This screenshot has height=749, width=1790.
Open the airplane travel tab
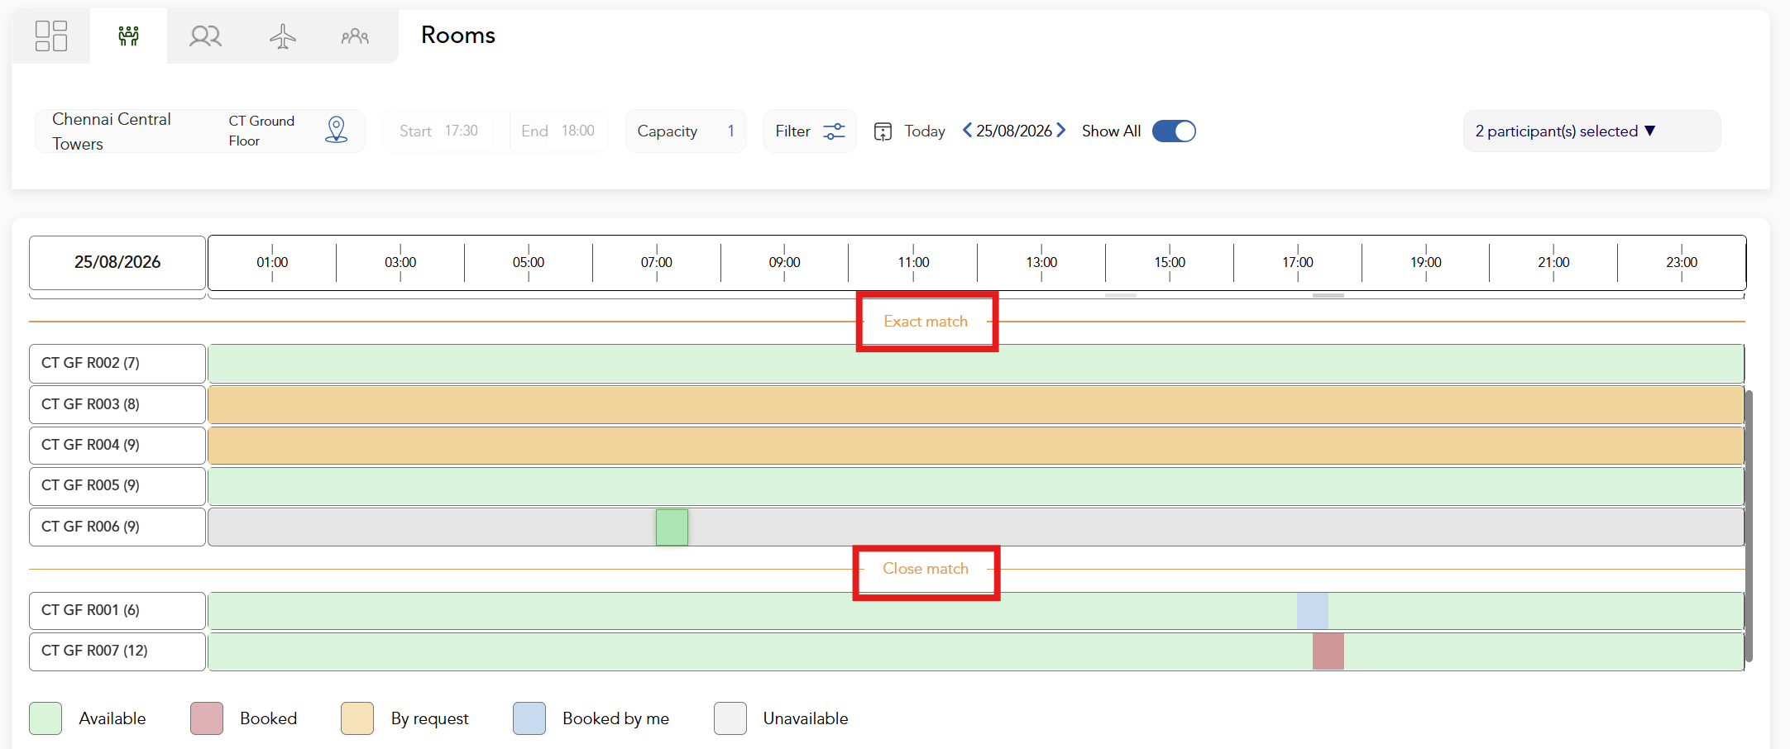282,36
